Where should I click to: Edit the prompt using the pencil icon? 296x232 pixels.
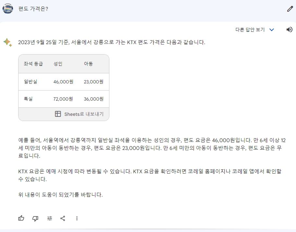290,9
